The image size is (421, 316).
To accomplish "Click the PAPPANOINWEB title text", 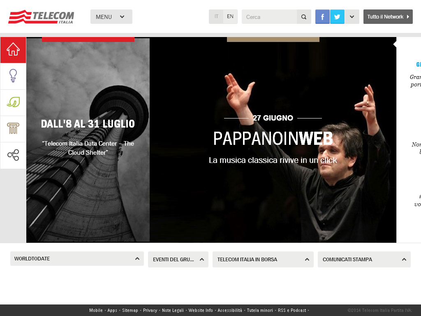I will tap(273, 139).
